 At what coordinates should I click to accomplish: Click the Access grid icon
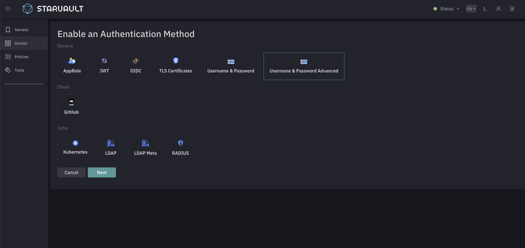(x=8, y=43)
